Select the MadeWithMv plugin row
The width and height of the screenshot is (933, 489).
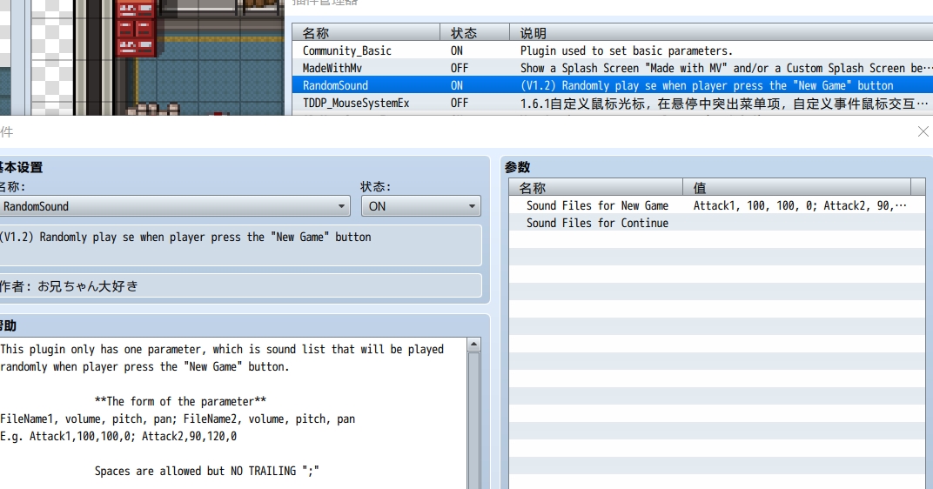point(613,68)
